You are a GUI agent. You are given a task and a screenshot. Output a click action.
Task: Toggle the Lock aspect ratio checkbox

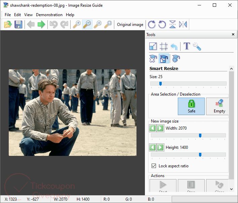tap(154, 166)
